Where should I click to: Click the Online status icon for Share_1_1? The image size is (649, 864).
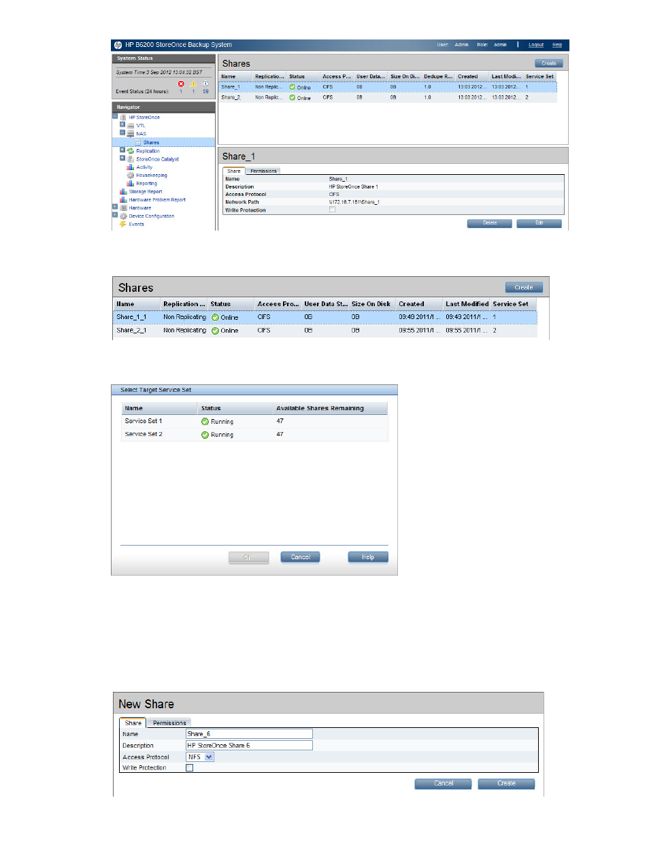(215, 318)
